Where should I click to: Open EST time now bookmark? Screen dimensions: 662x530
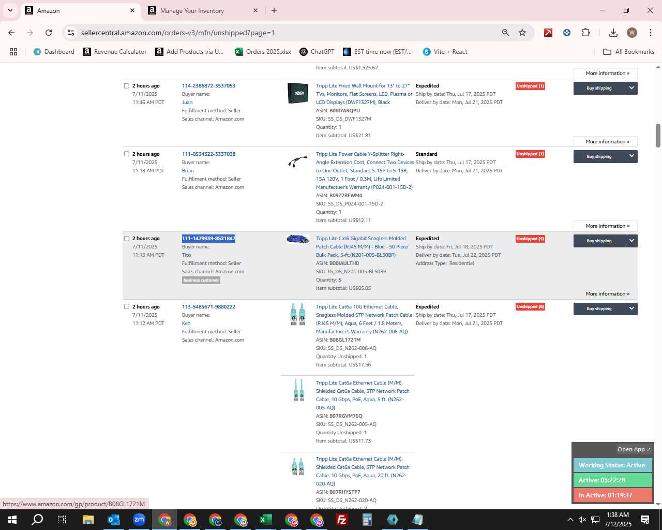click(x=377, y=52)
